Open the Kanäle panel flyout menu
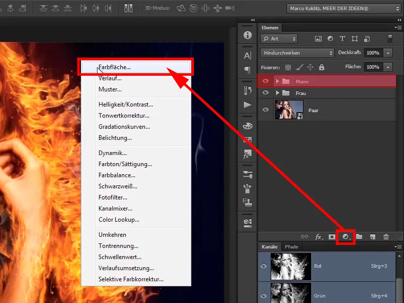 point(398,246)
